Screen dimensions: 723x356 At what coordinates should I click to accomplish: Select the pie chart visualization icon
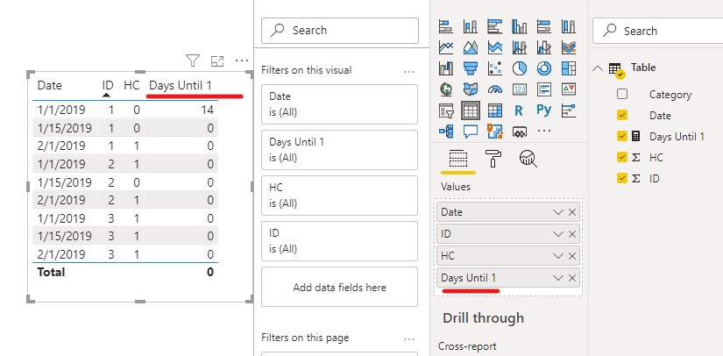[520, 68]
